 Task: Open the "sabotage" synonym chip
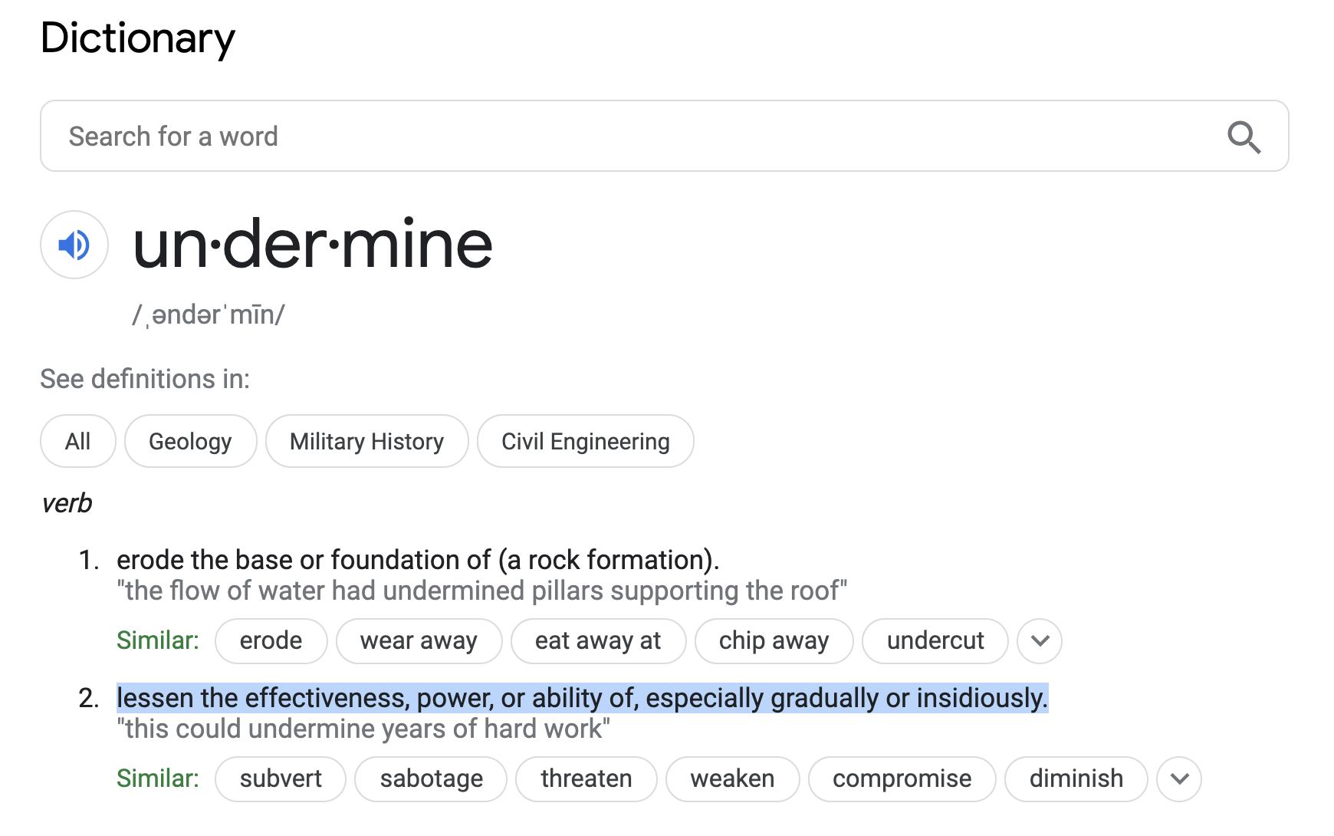click(431, 778)
